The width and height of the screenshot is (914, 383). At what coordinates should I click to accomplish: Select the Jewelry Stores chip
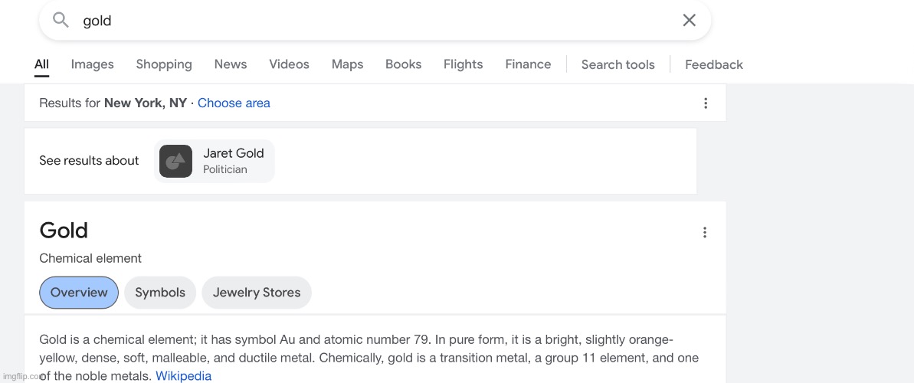click(257, 293)
